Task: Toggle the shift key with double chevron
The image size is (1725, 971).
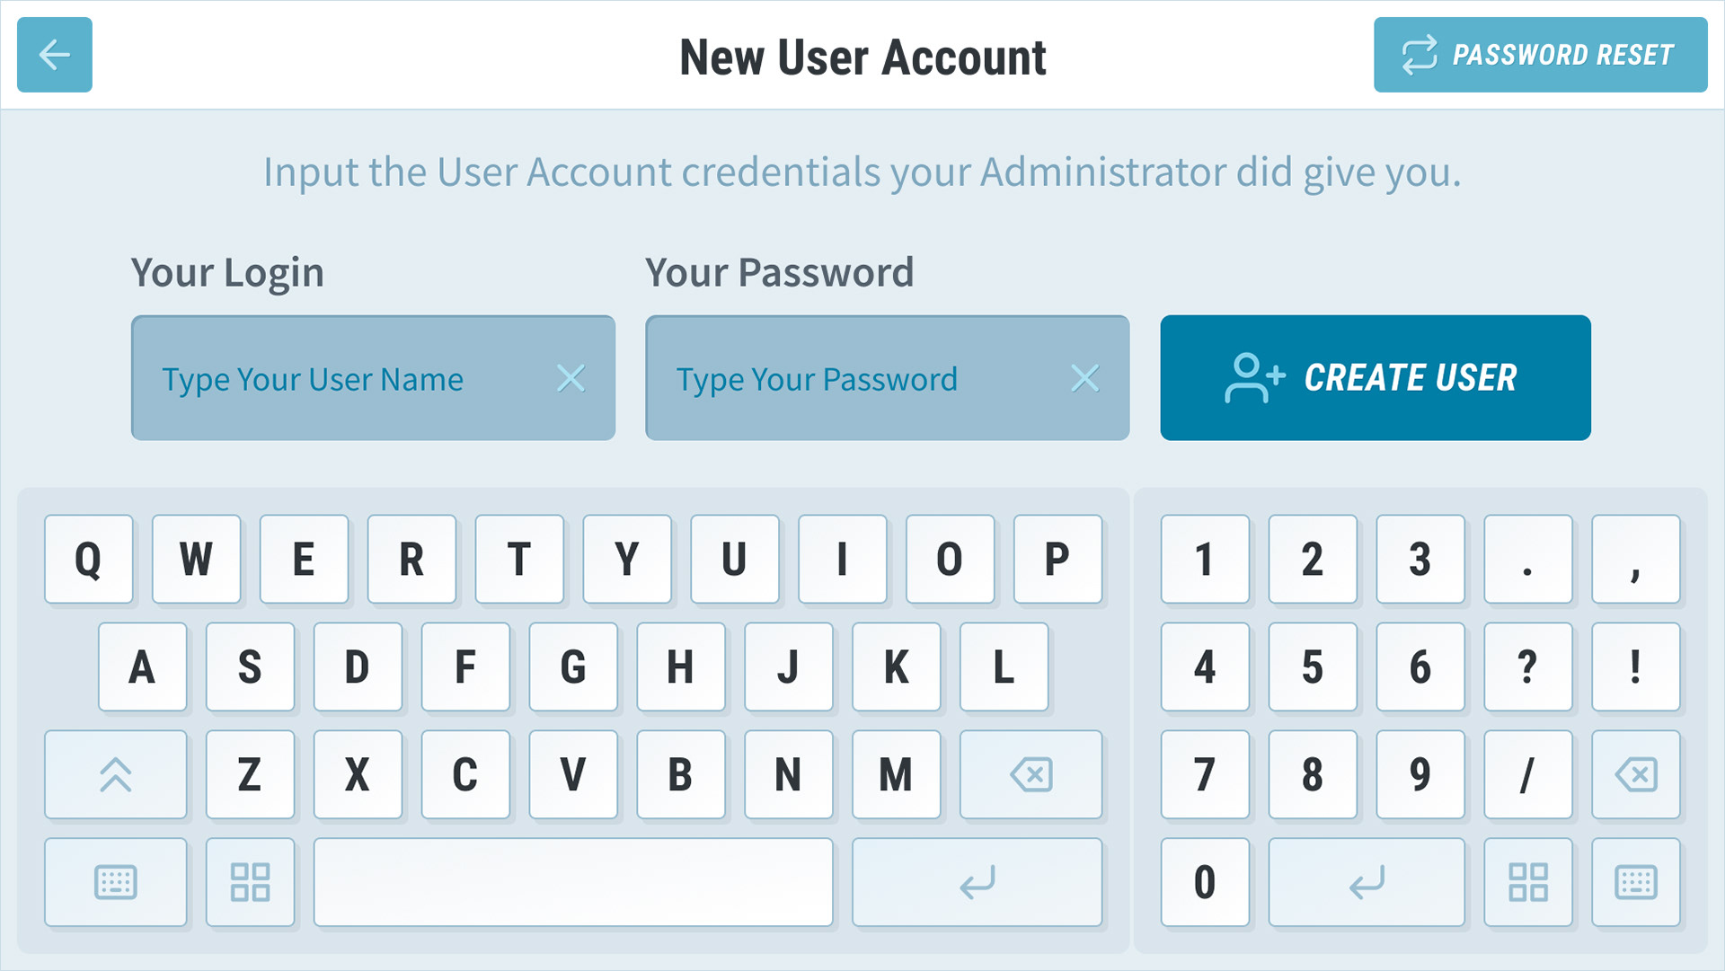Action: click(x=116, y=774)
